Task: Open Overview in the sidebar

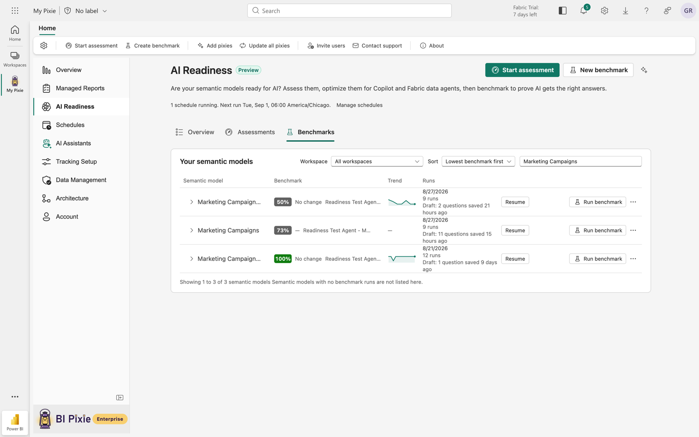Action: [81, 70]
